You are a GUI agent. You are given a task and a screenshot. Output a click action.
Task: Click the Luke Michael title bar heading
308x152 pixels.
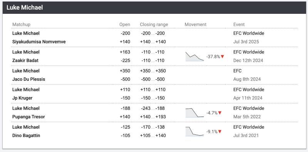coord(25,8)
